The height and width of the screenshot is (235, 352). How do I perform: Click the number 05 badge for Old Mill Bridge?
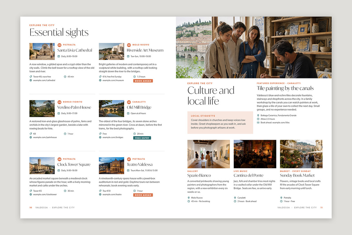click(129, 102)
